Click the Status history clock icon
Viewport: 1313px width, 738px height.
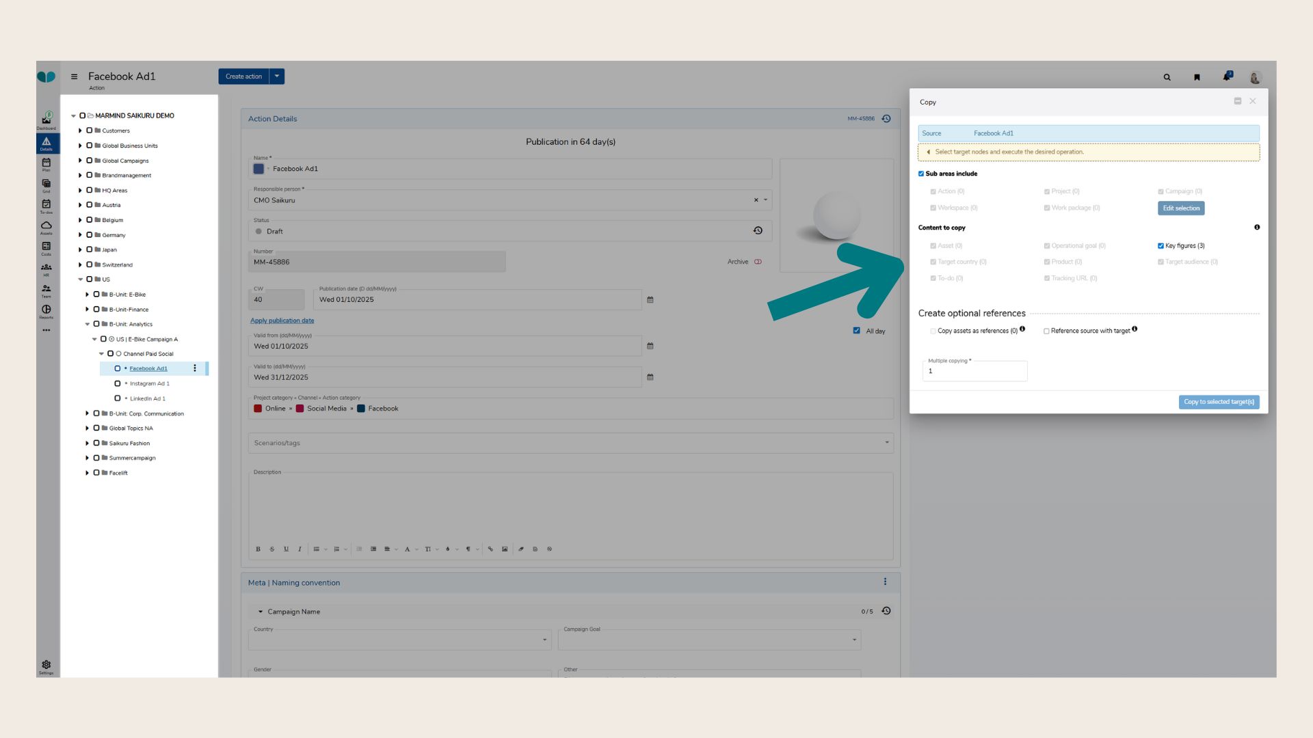click(758, 231)
